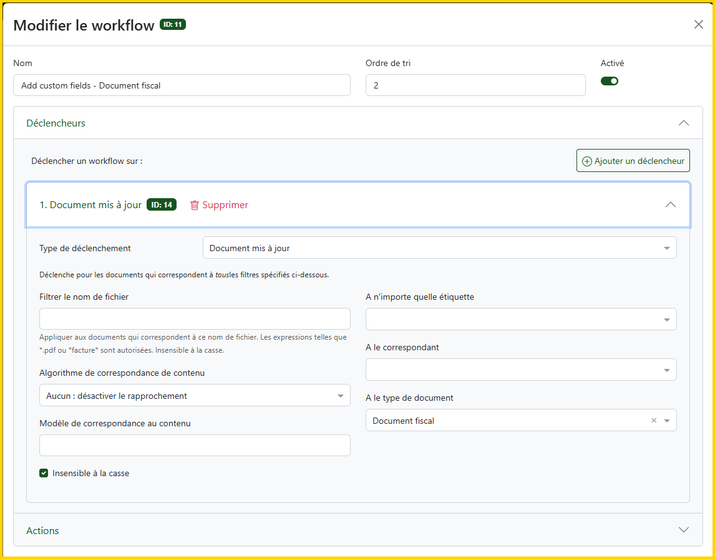The image size is (715, 559).
Task: Open the A le type de document arrow
Action: click(667, 421)
